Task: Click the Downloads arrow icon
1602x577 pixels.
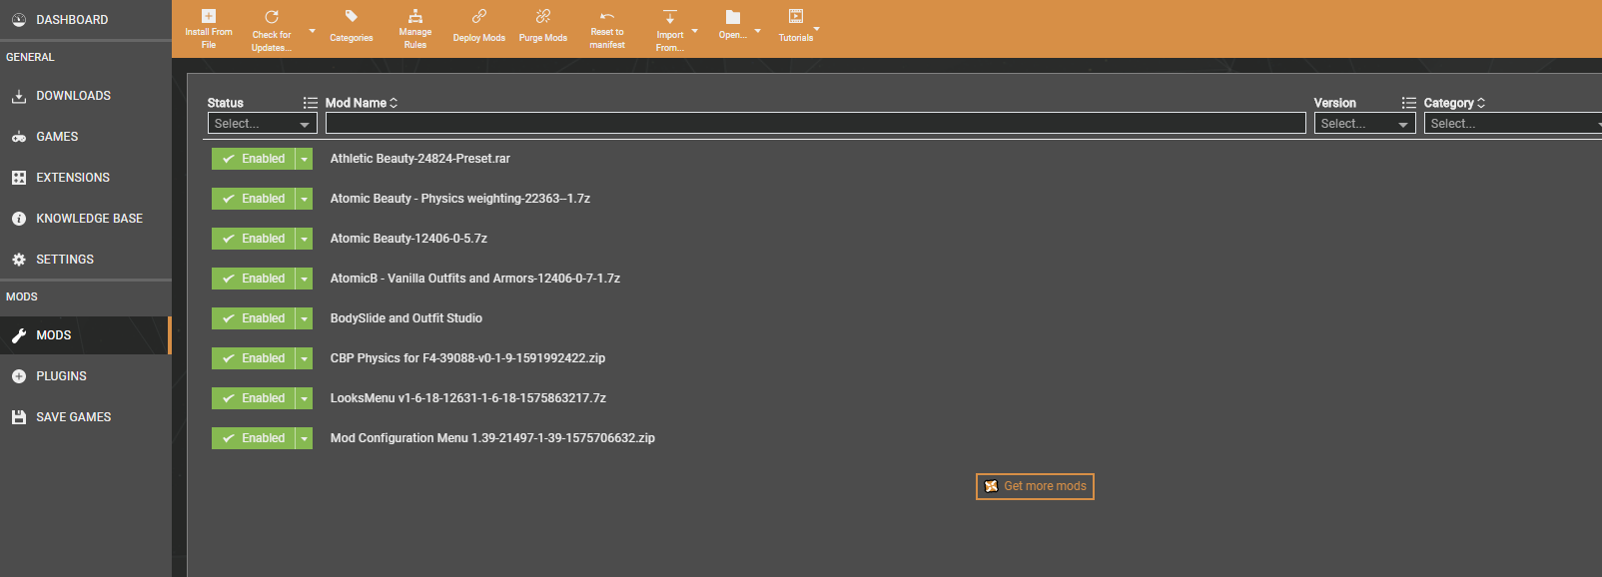Action: point(19,96)
